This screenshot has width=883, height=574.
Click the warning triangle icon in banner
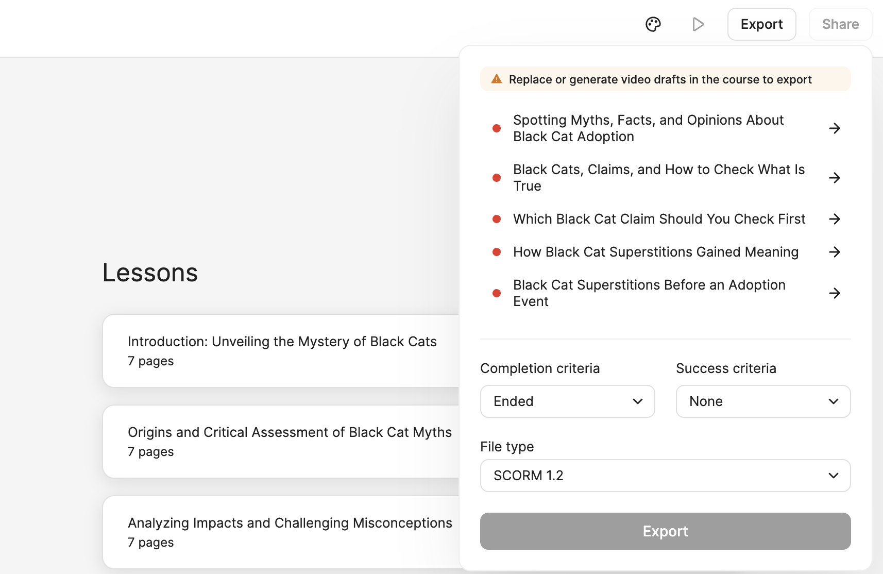(497, 79)
